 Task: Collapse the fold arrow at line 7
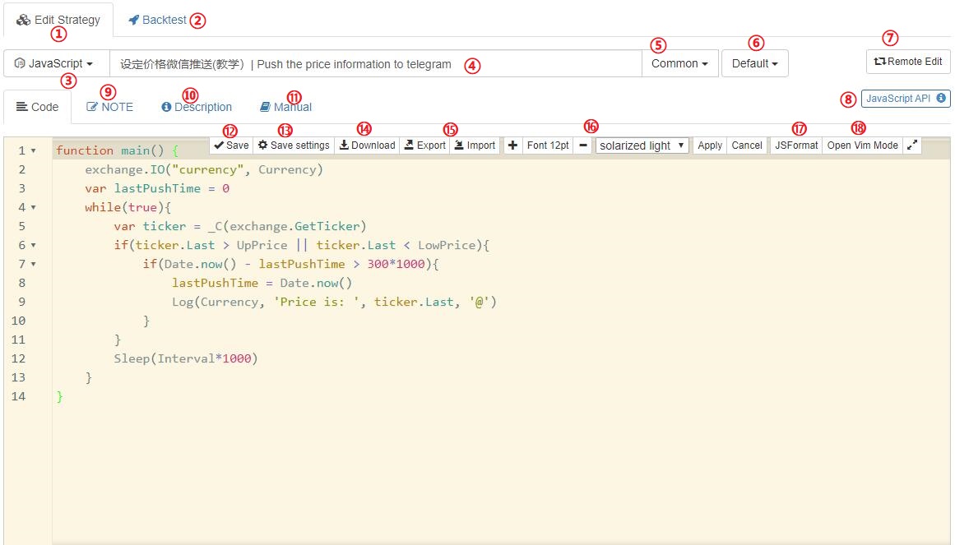pyautogui.click(x=34, y=264)
